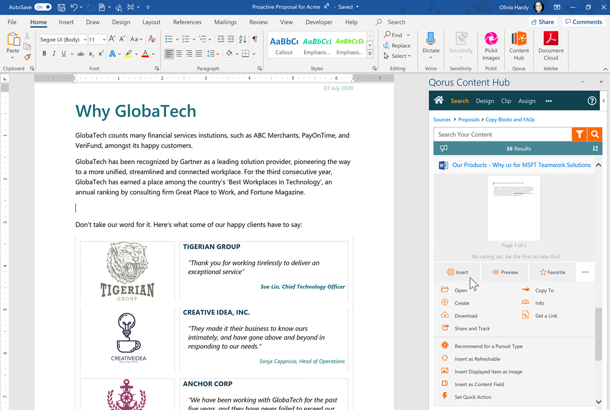This screenshot has height=410, width=610.
Task: Open the Dictate dropdown
Action: [431, 57]
